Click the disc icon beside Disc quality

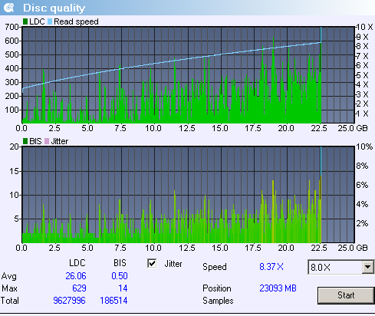(x=9, y=8)
